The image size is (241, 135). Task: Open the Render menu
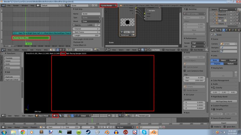click(16, 5)
